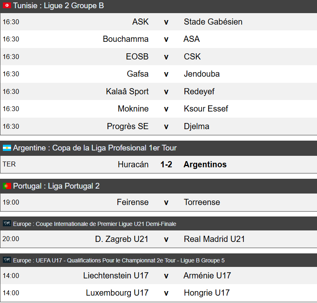
Task: Open Argentine Copa de la Liga Profesional header
Action: (x=95, y=148)
